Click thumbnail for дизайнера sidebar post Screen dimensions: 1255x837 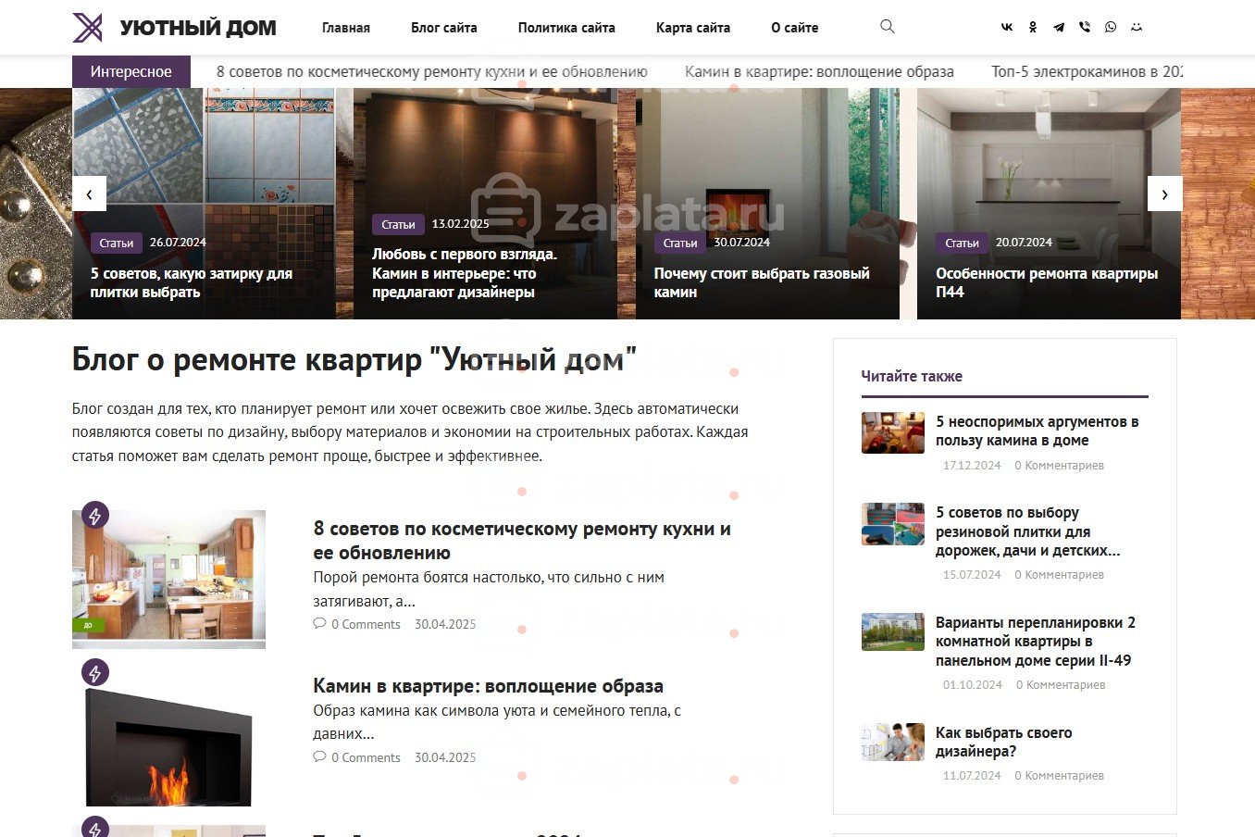(893, 742)
